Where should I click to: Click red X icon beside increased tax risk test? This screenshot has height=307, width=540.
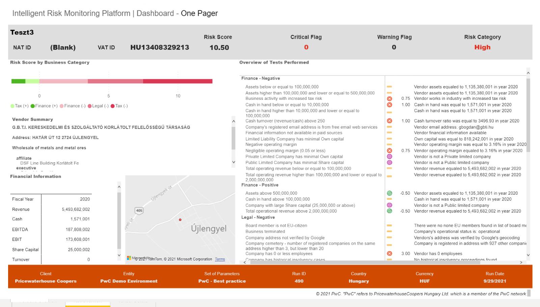[x=389, y=99]
